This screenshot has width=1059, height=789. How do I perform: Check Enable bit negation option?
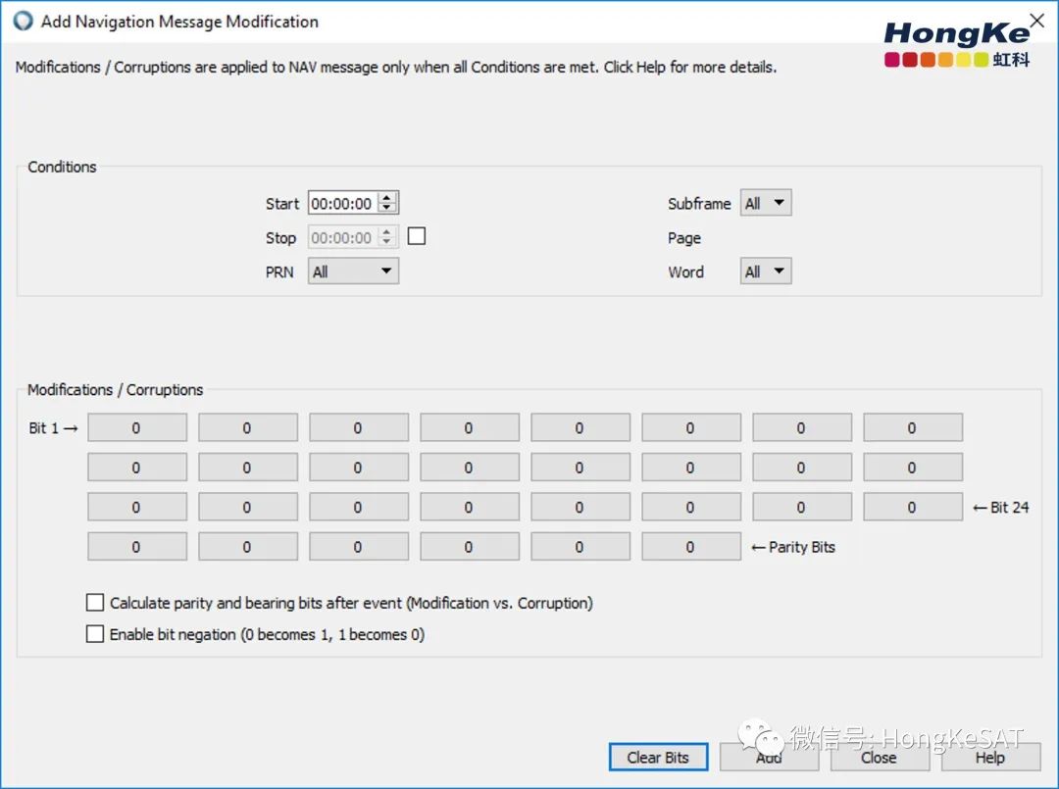95,634
